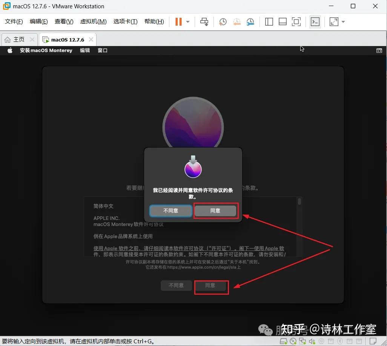The image size is (387, 346).
Task: Click the revert to snapshot icon
Action: pyautogui.click(x=237, y=22)
